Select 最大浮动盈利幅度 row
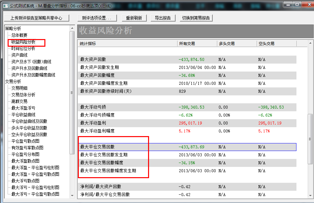 coord(187,131)
